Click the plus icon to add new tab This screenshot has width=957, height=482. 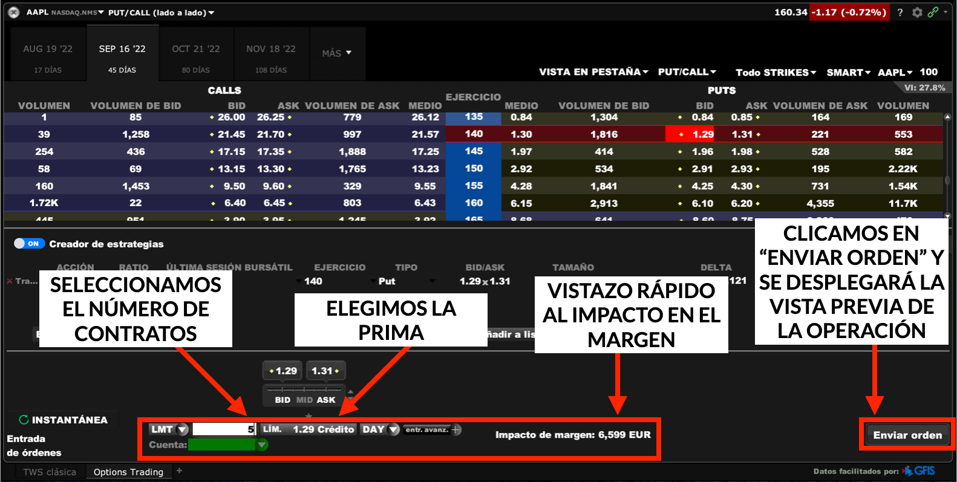179,471
